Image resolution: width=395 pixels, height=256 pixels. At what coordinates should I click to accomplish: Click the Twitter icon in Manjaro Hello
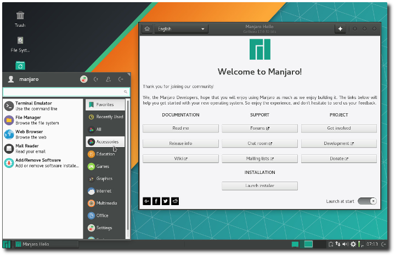coord(166,201)
